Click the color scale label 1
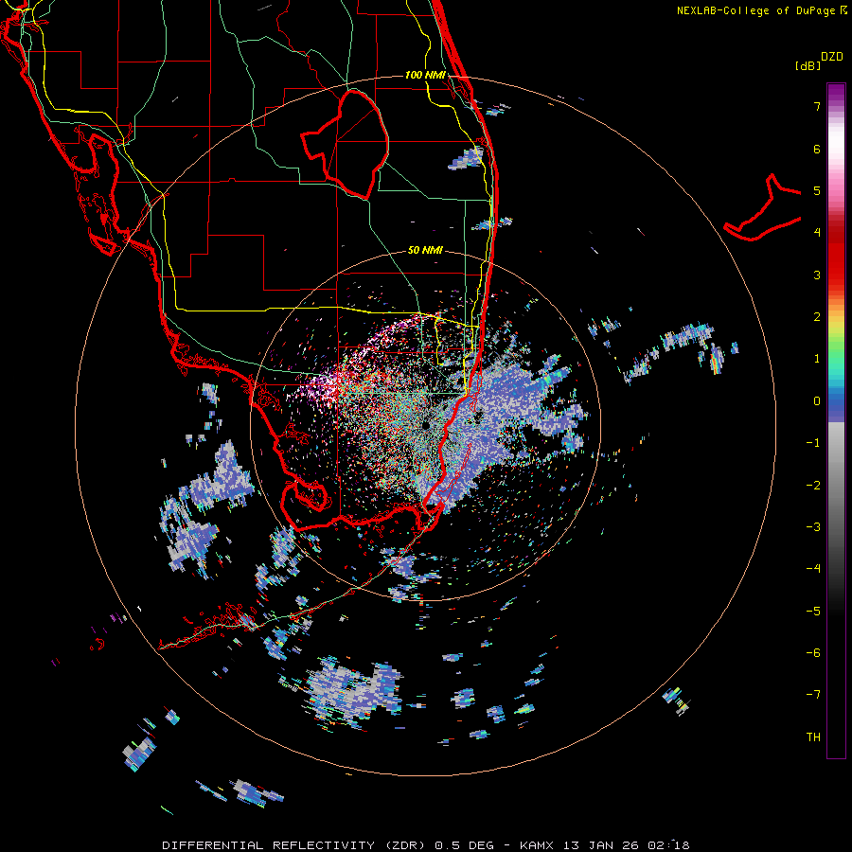The height and width of the screenshot is (852, 852). click(817, 359)
